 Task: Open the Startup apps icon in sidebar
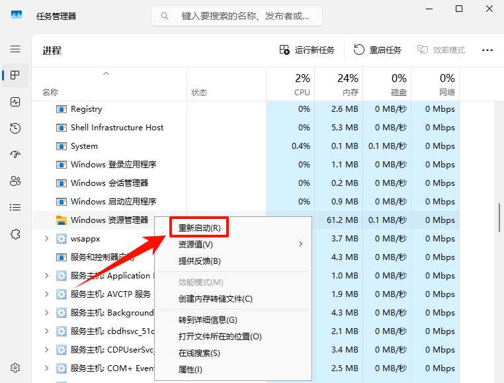point(15,155)
